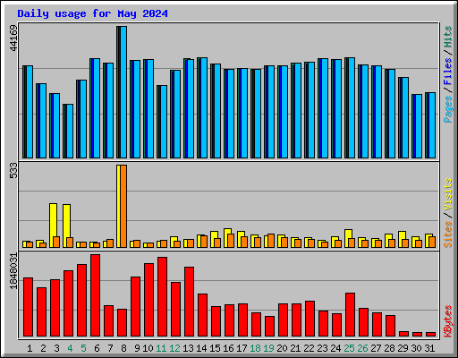The image size is (458, 358).
Task: Click the Files legend label
Action: [x=448, y=72]
